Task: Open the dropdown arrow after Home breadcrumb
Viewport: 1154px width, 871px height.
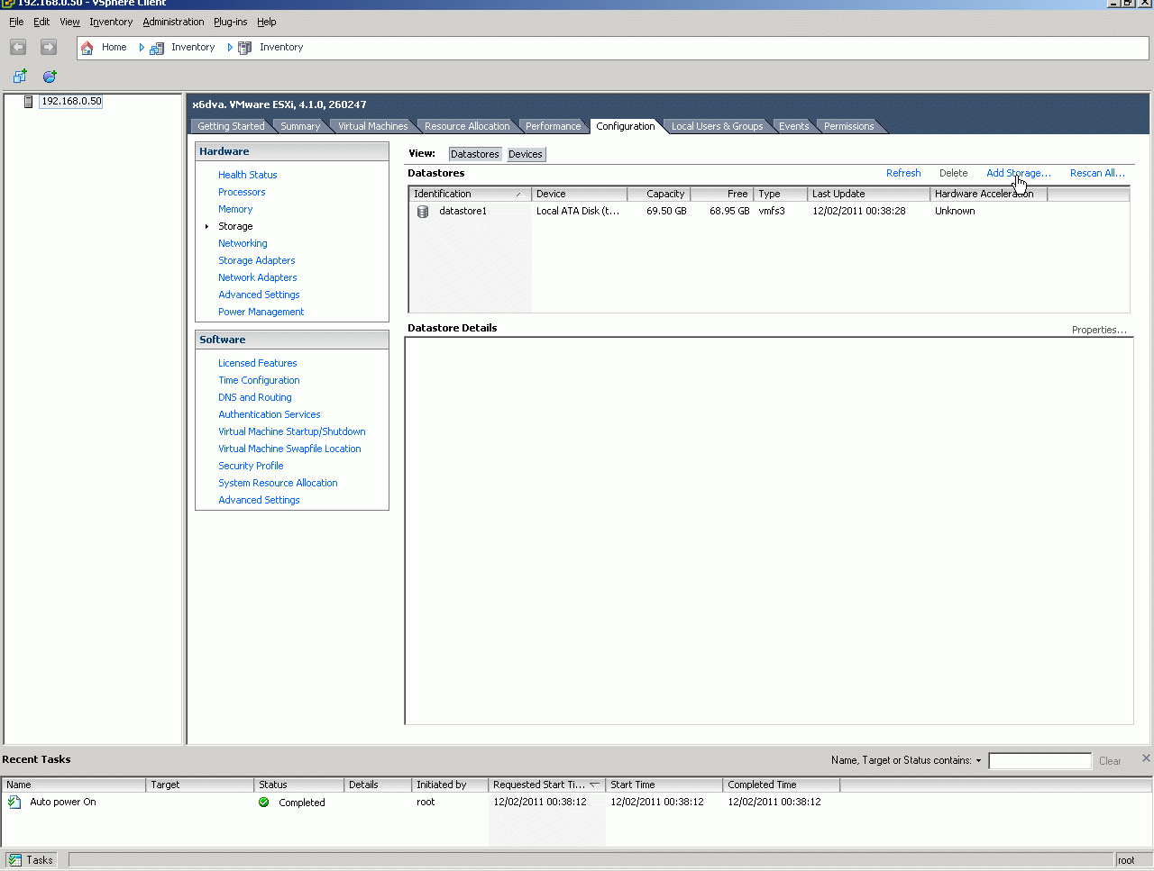Action: [x=142, y=48]
